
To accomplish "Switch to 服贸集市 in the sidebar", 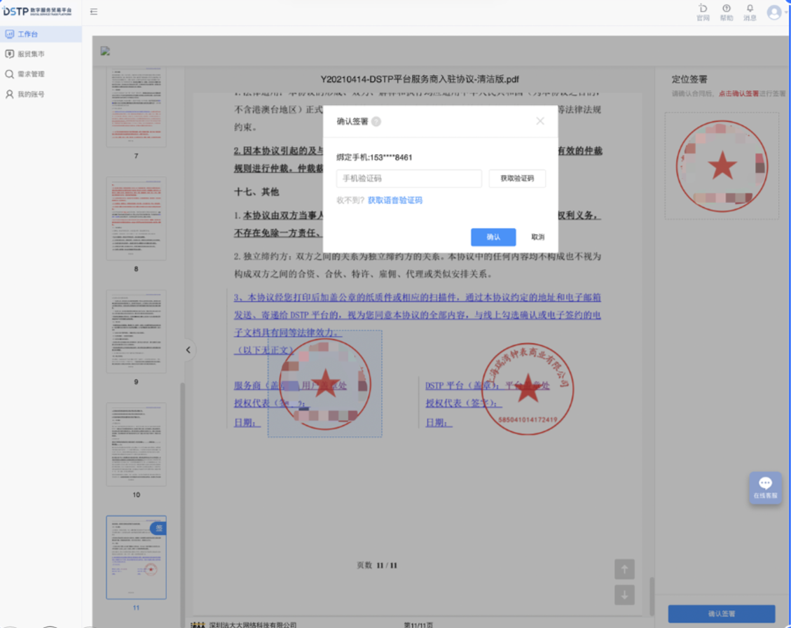I will coord(32,53).
